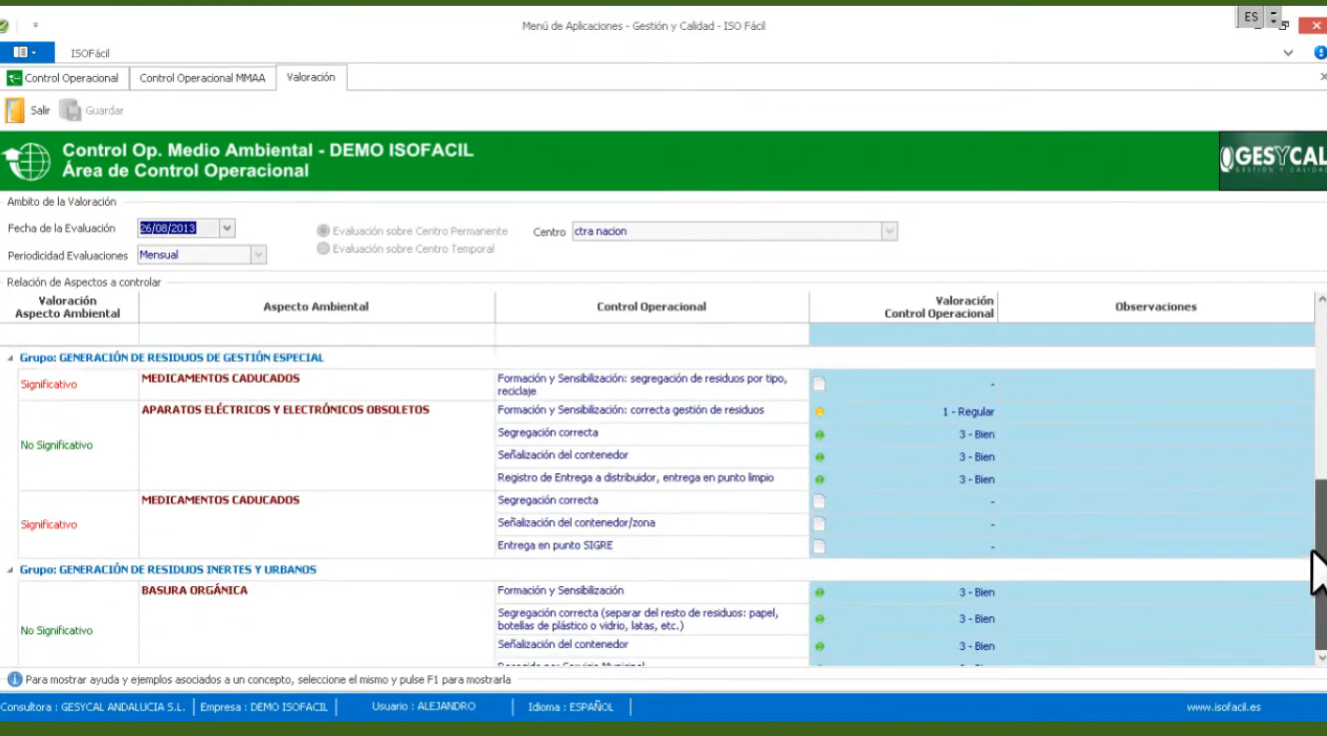Switch to the Control Operacional tab
The image size is (1327, 736).
coord(63,78)
